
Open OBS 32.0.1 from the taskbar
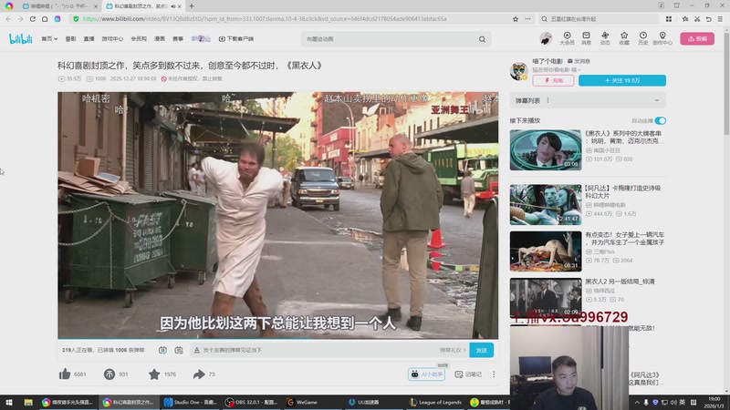(250, 403)
